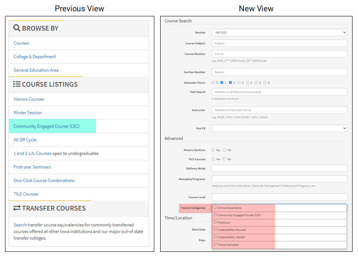Click the Search transfer course equivalencies link
Screen dimensions: 358x256
(x=20, y=225)
